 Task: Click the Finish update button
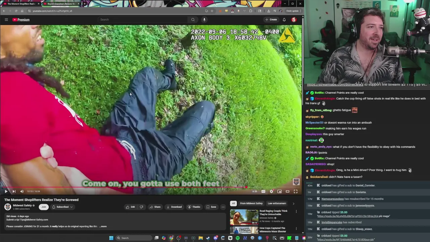tap(293, 11)
